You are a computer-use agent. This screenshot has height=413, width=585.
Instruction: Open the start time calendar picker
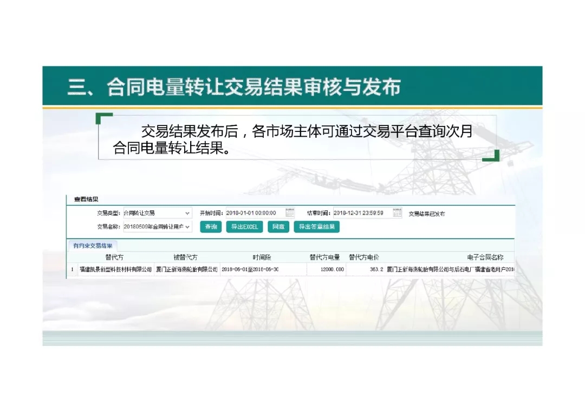pyautogui.click(x=290, y=213)
